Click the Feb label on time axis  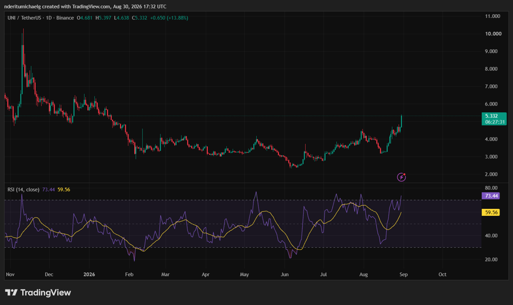[x=129, y=275]
